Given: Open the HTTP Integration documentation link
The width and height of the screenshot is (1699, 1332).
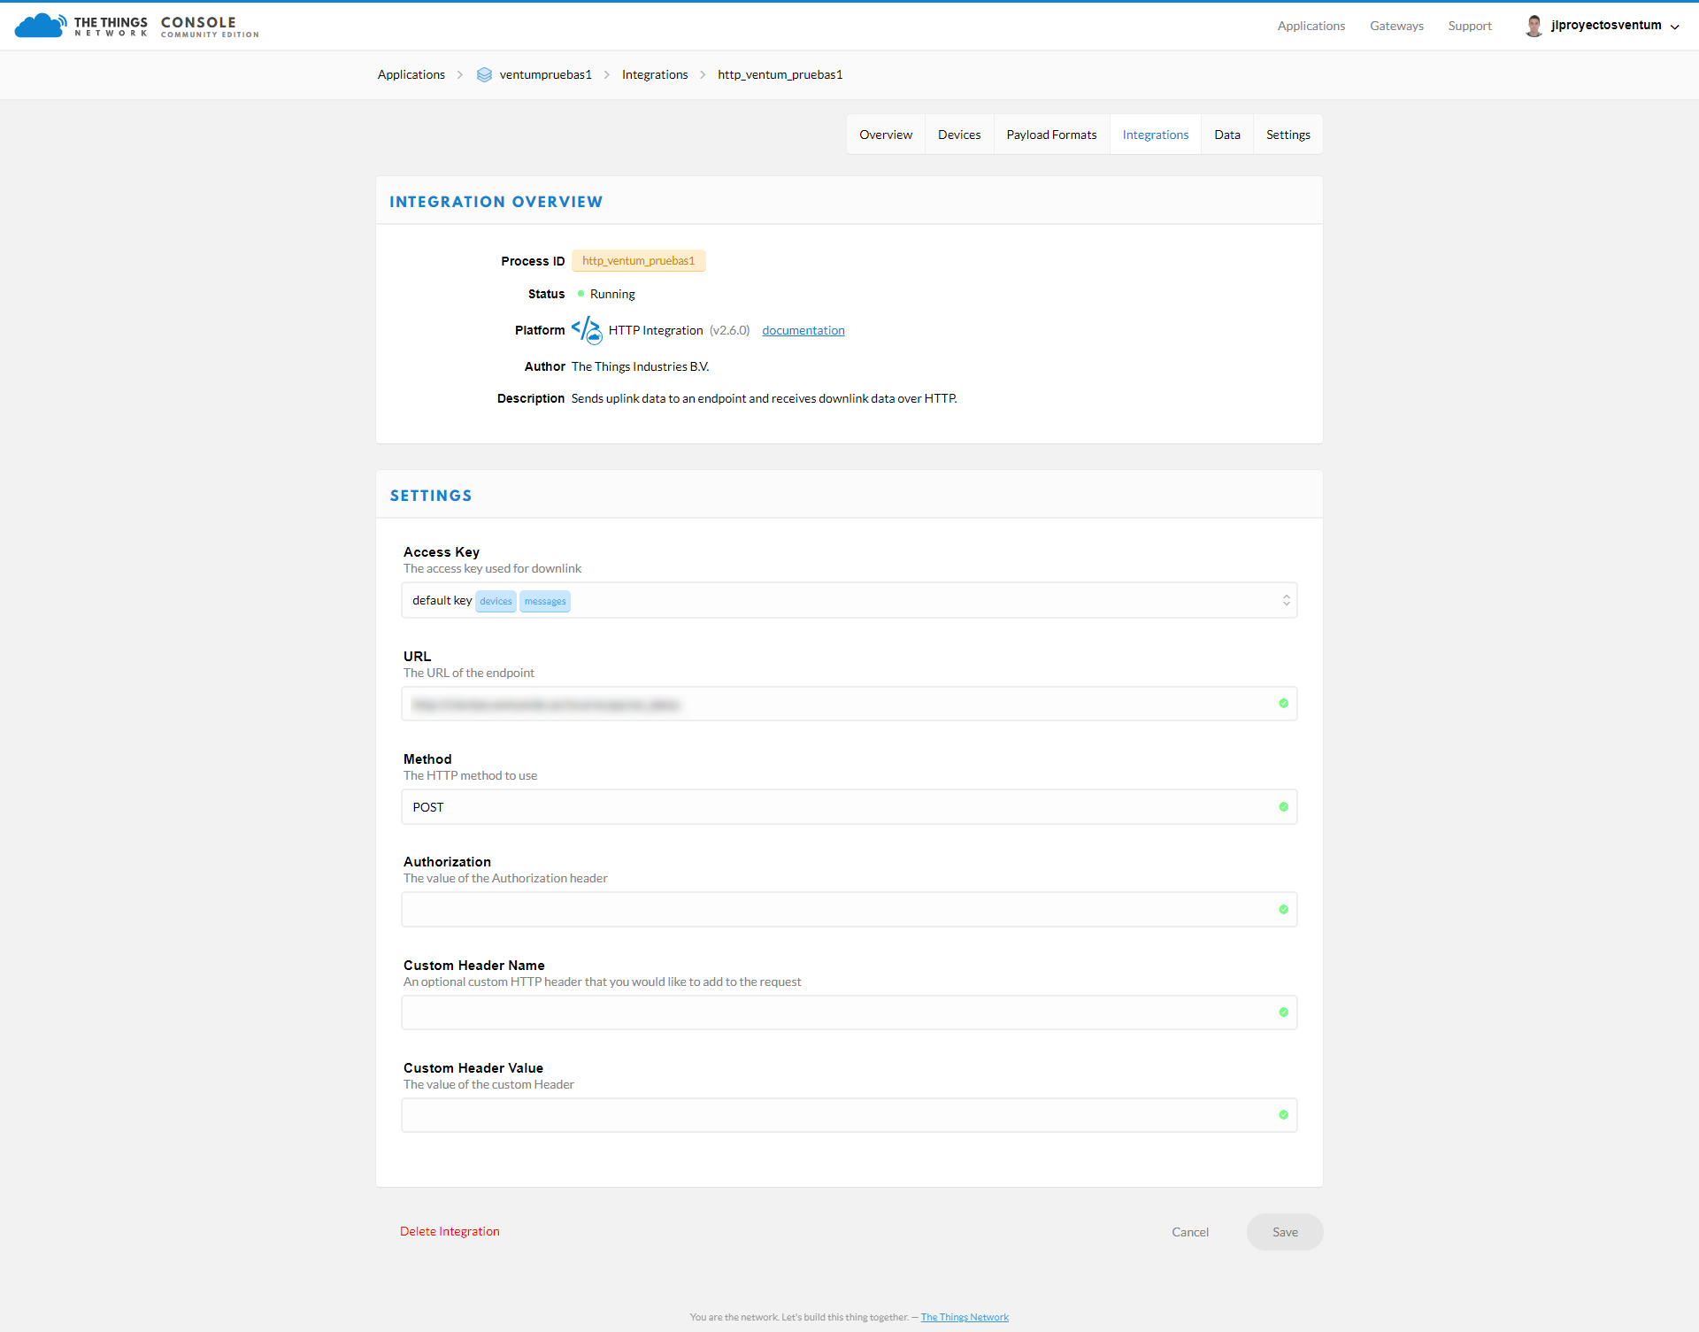Looking at the screenshot, I should (x=803, y=330).
